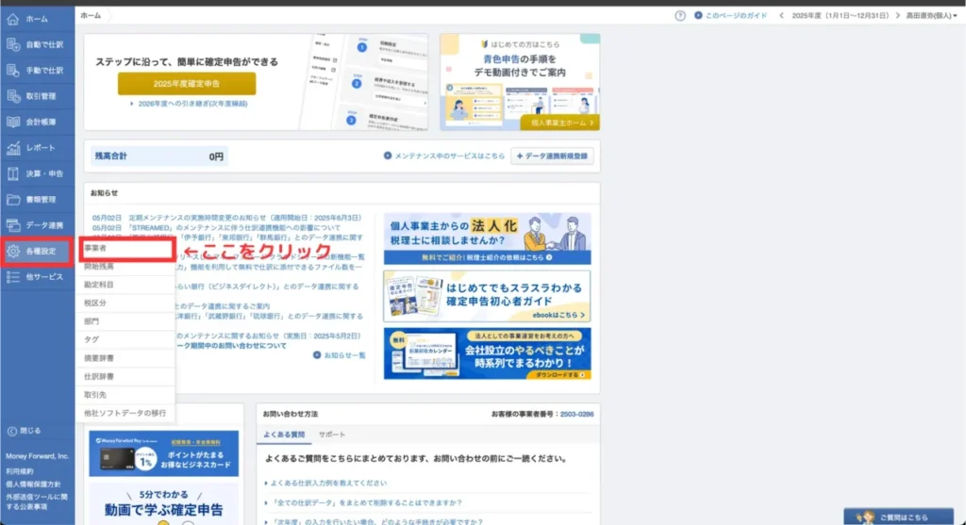Switch to the よくある質問 tab
Image resolution: width=966 pixels, height=525 pixels.
[284, 435]
